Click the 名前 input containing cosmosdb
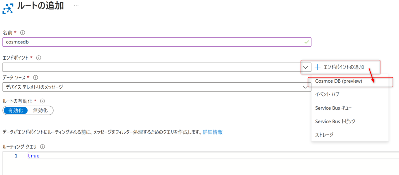The height and width of the screenshot is (175, 399). [157, 42]
